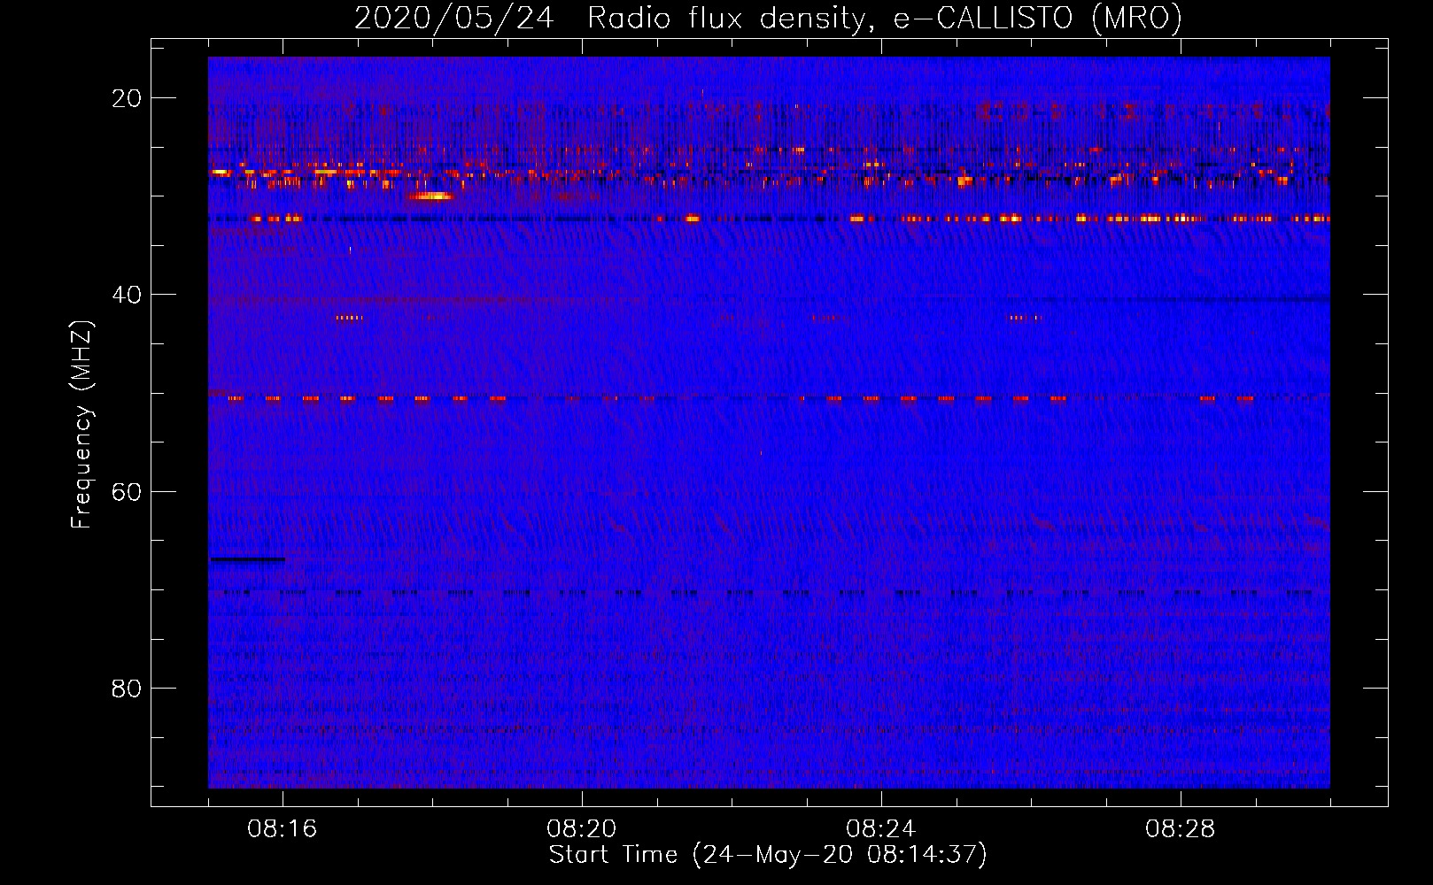
Task: Click the frequency tick label "40"
Action: [x=128, y=295]
